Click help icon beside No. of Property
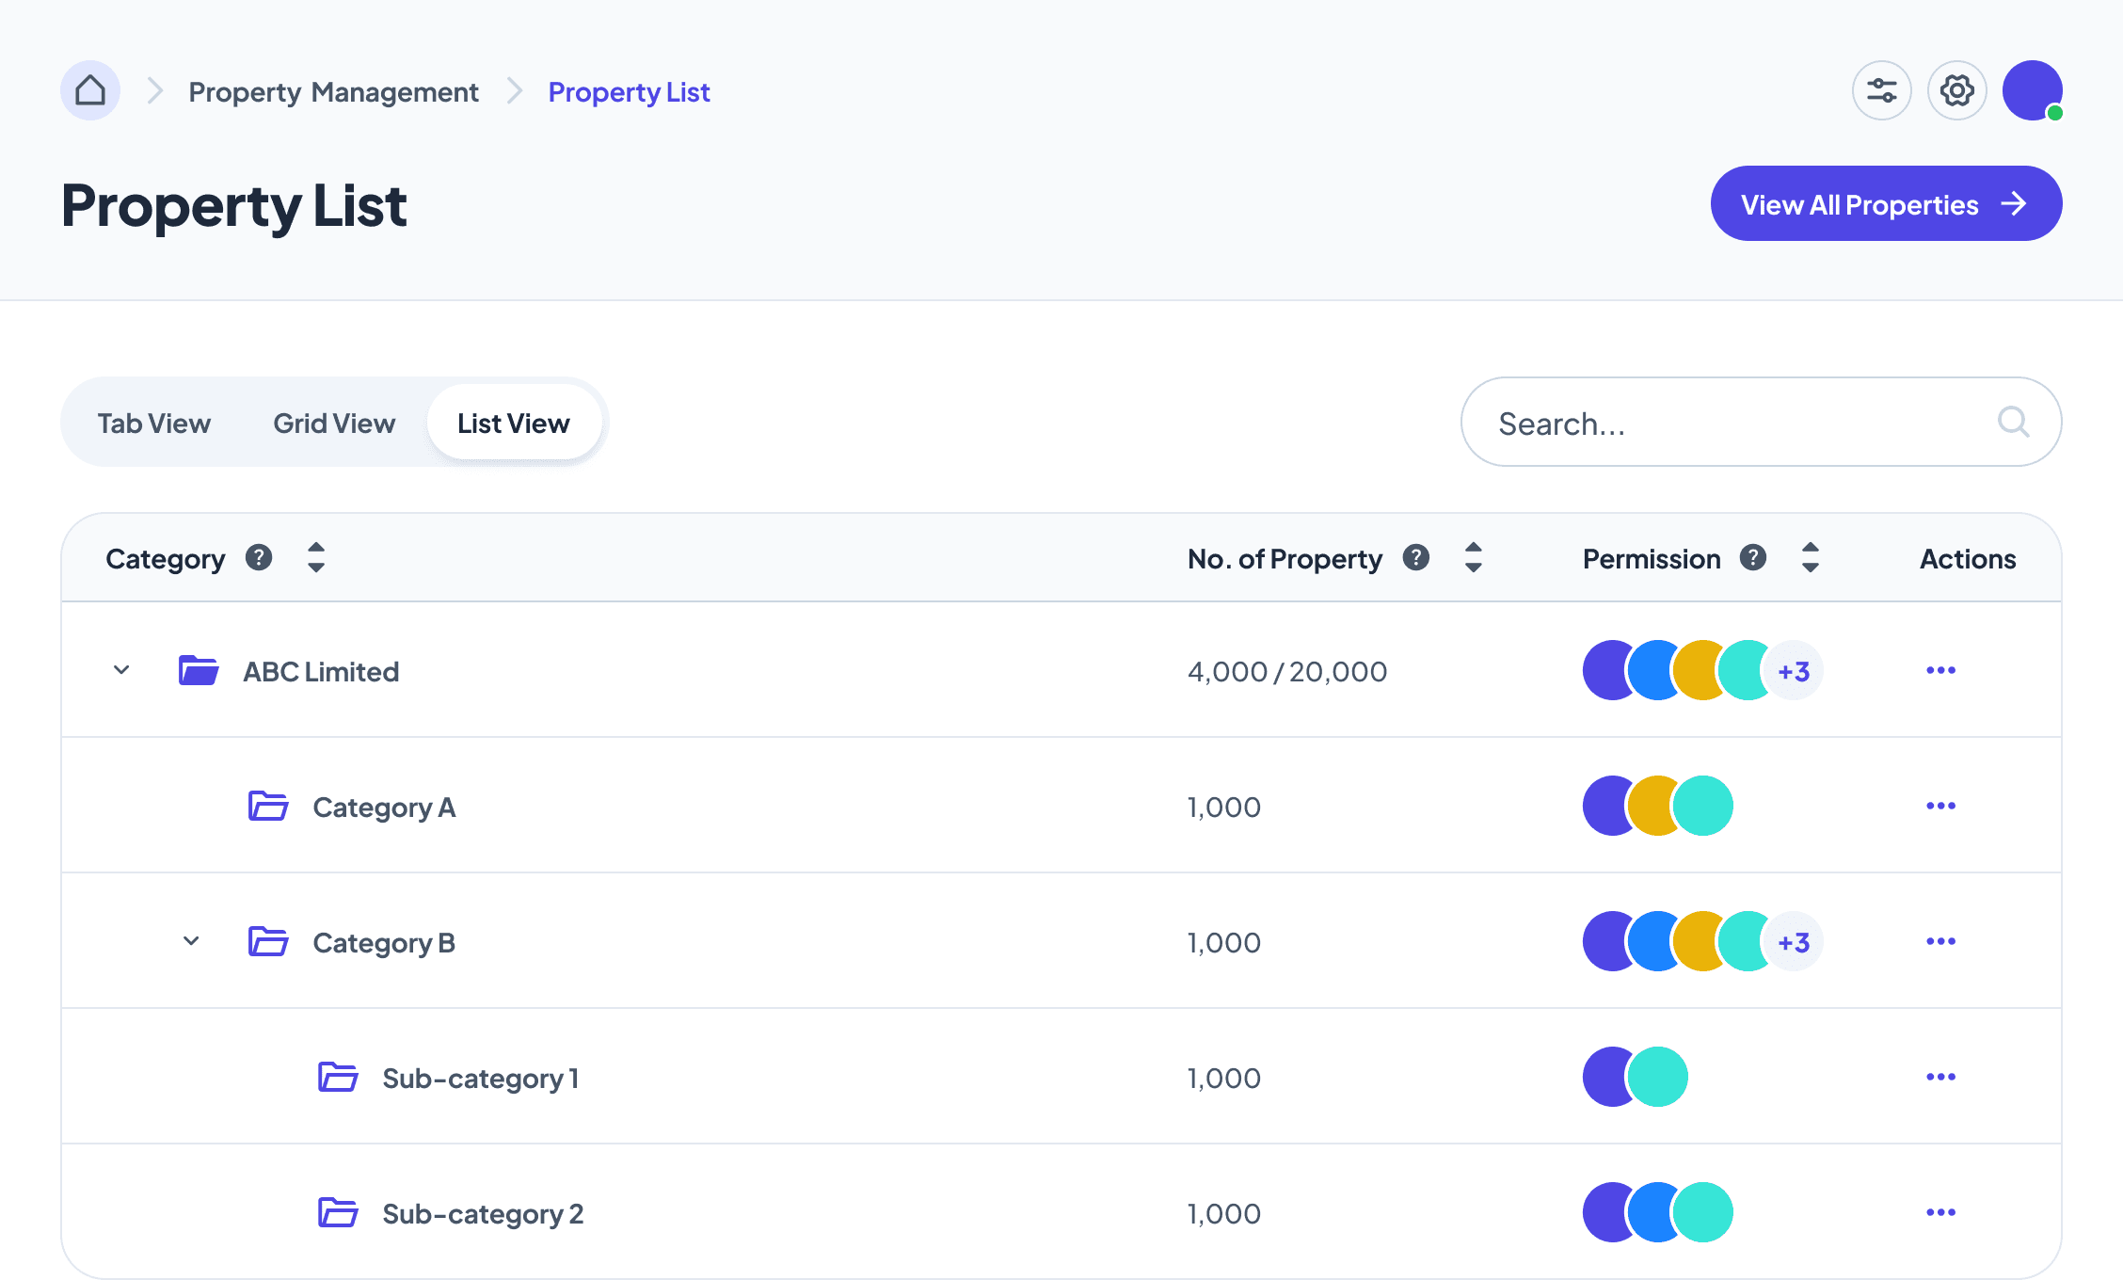This screenshot has height=1280, width=2123. click(x=1415, y=558)
